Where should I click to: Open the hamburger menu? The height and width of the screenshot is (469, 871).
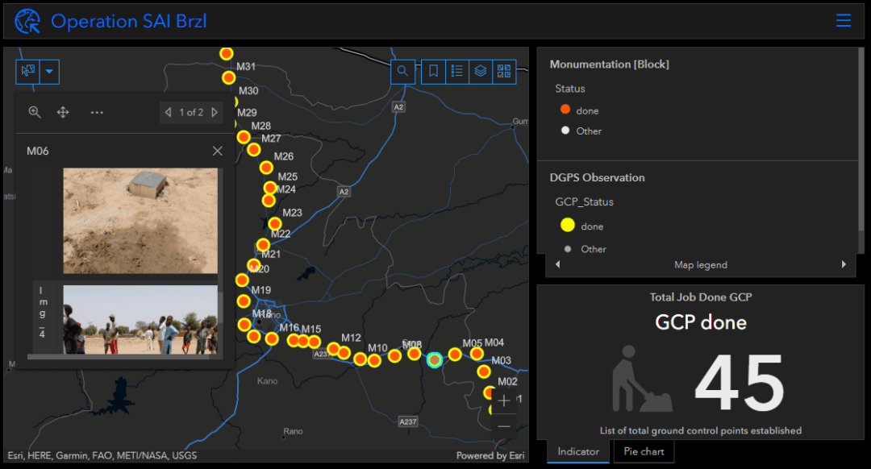(844, 20)
